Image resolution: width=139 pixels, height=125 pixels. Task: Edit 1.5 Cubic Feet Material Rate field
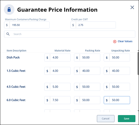57,71
